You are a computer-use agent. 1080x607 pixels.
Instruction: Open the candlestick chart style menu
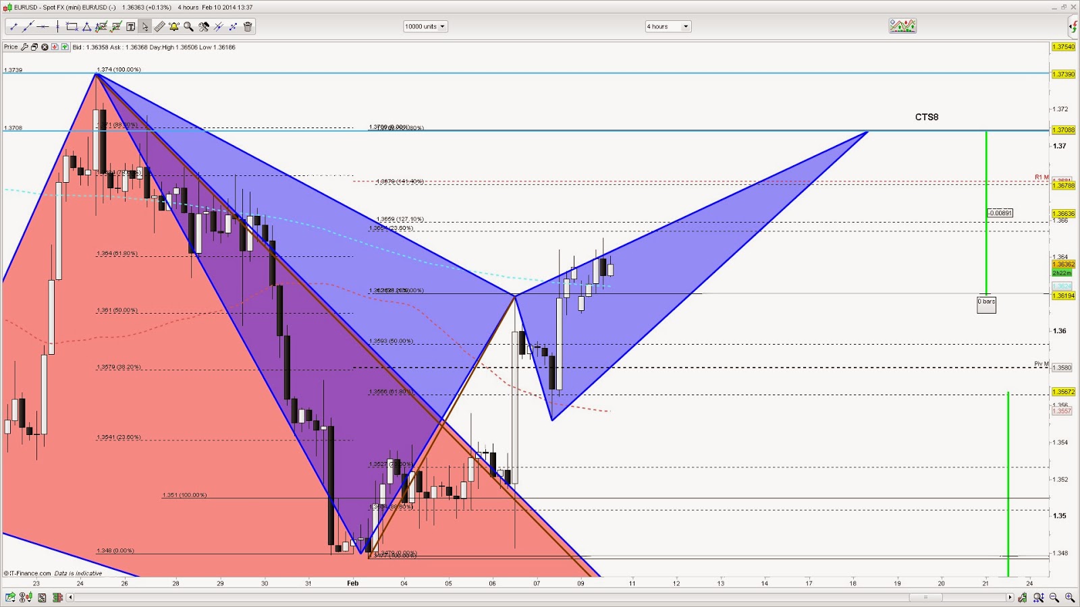coord(26,597)
